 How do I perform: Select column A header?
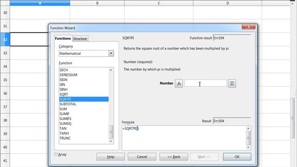pos(40,3)
